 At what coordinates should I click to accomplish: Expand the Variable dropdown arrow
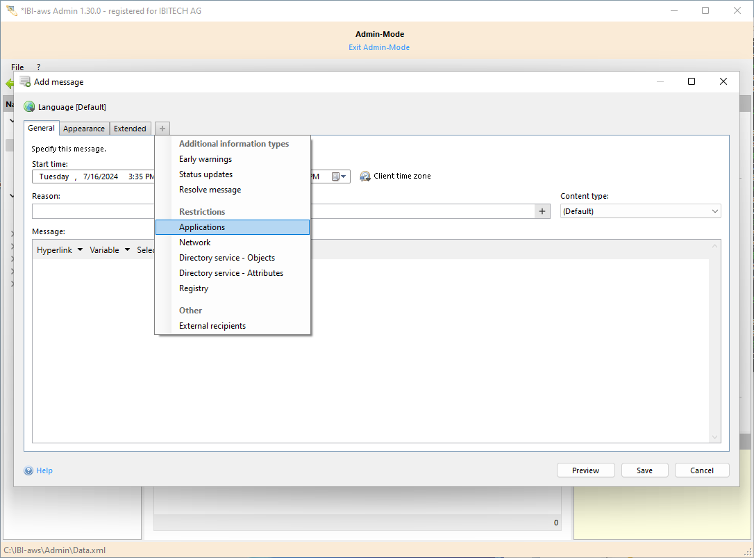coord(127,250)
